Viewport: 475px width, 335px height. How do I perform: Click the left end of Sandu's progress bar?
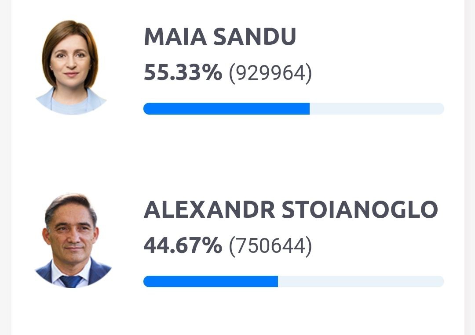(x=147, y=108)
